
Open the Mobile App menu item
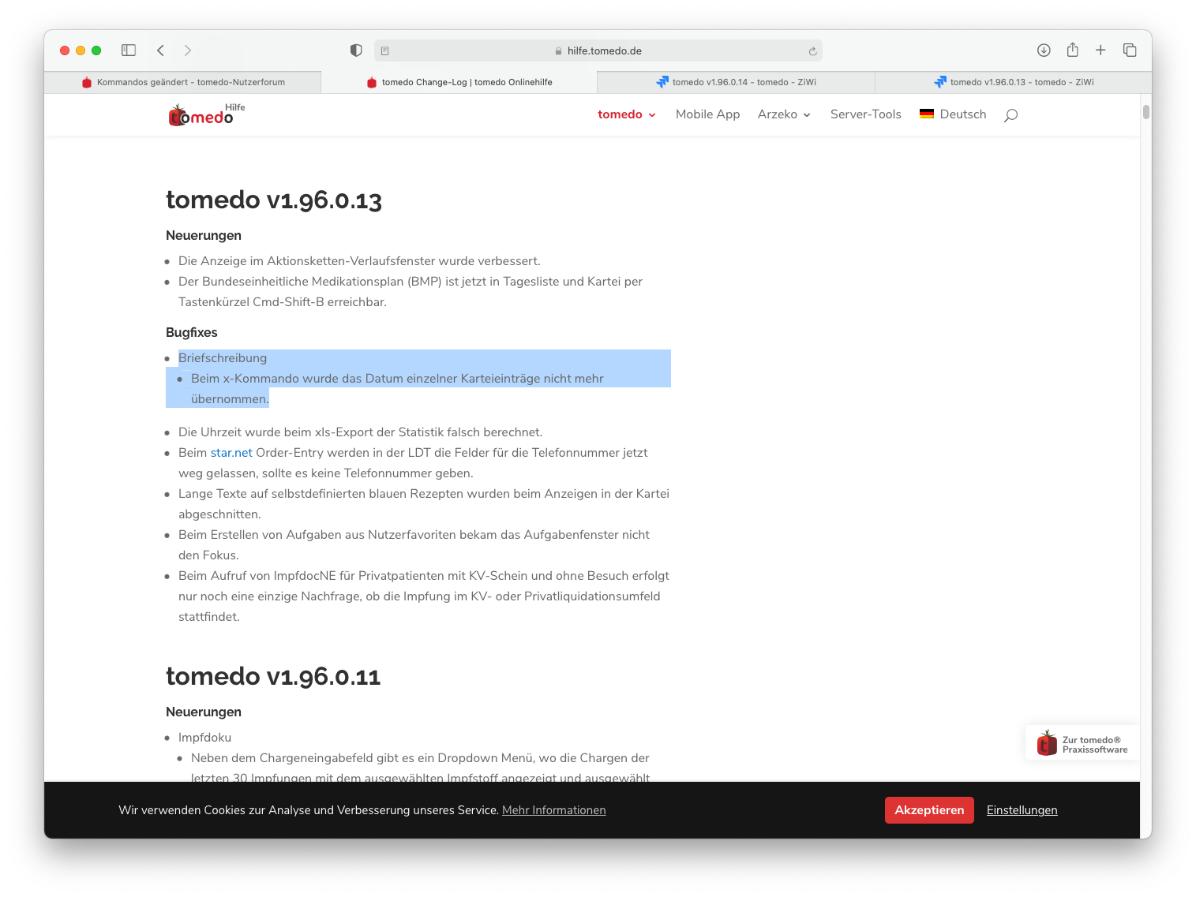708,114
